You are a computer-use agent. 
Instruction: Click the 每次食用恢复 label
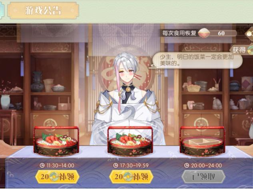point(179,33)
